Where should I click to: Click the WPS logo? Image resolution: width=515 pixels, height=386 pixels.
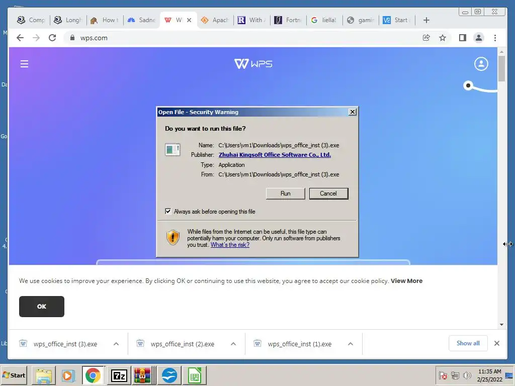(x=253, y=64)
